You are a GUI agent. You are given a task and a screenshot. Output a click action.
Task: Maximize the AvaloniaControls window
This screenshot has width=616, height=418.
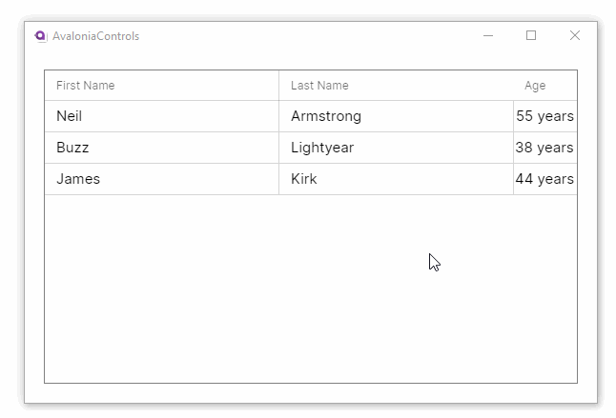(531, 36)
